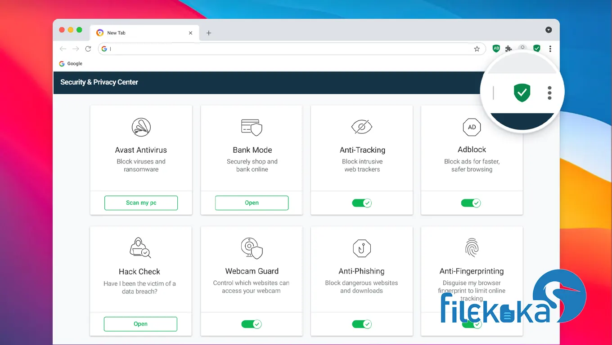Click the Webcam Guard title text
The height and width of the screenshot is (345, 612).
coord(252,271)
